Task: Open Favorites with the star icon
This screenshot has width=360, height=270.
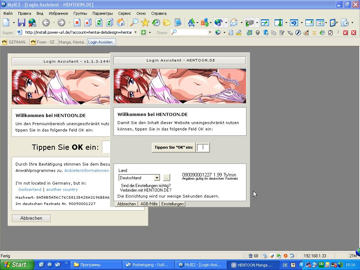Action: 145,22
